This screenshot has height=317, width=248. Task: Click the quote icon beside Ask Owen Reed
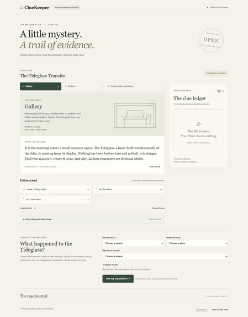click(23, 199)
